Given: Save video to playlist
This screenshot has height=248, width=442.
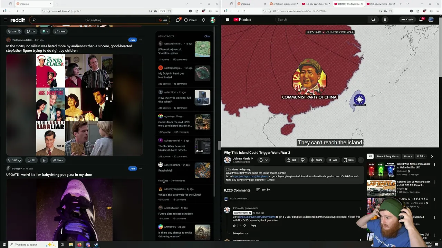Looking at the screenshot, I should pyautogui.click(x=348, y=160).
